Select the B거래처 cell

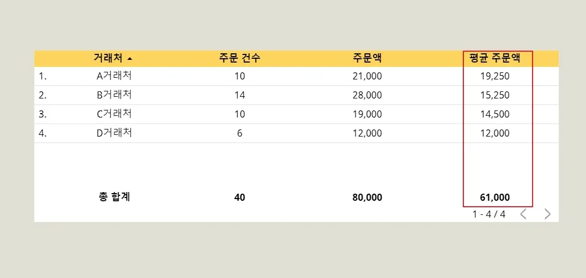pyautogui.click(x=114, y=95)
